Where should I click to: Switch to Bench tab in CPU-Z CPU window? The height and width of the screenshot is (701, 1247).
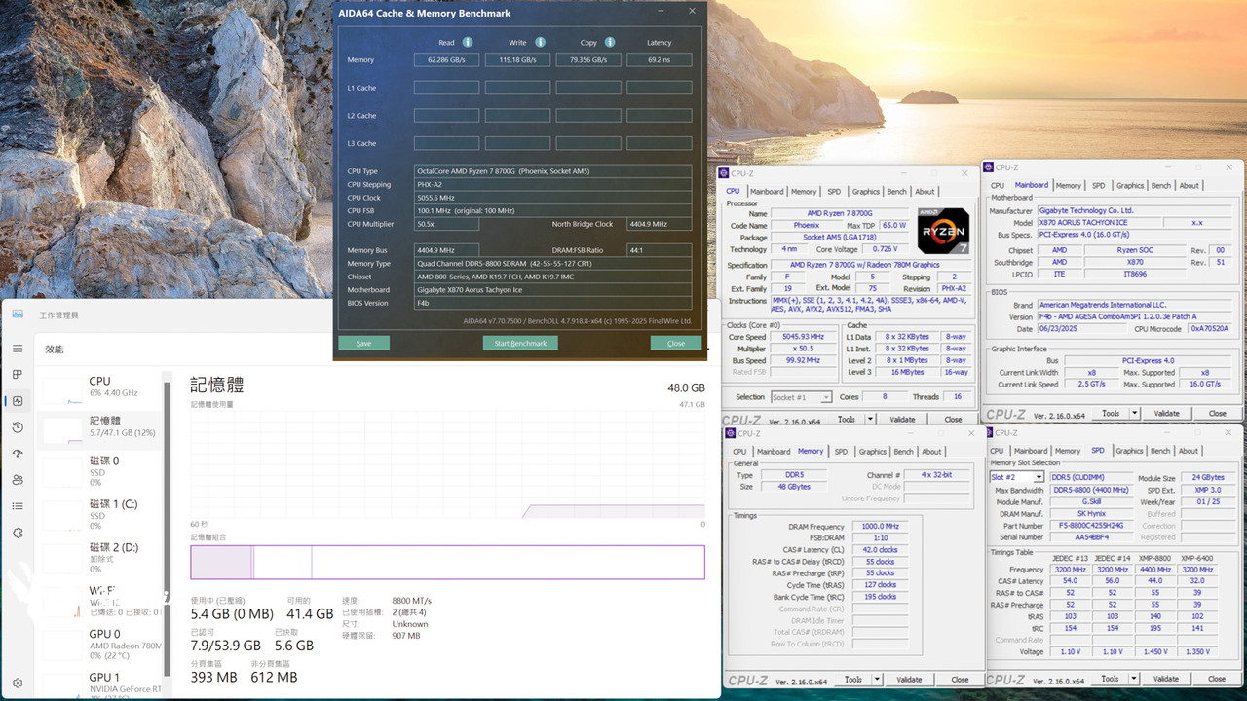pos(896,192)
